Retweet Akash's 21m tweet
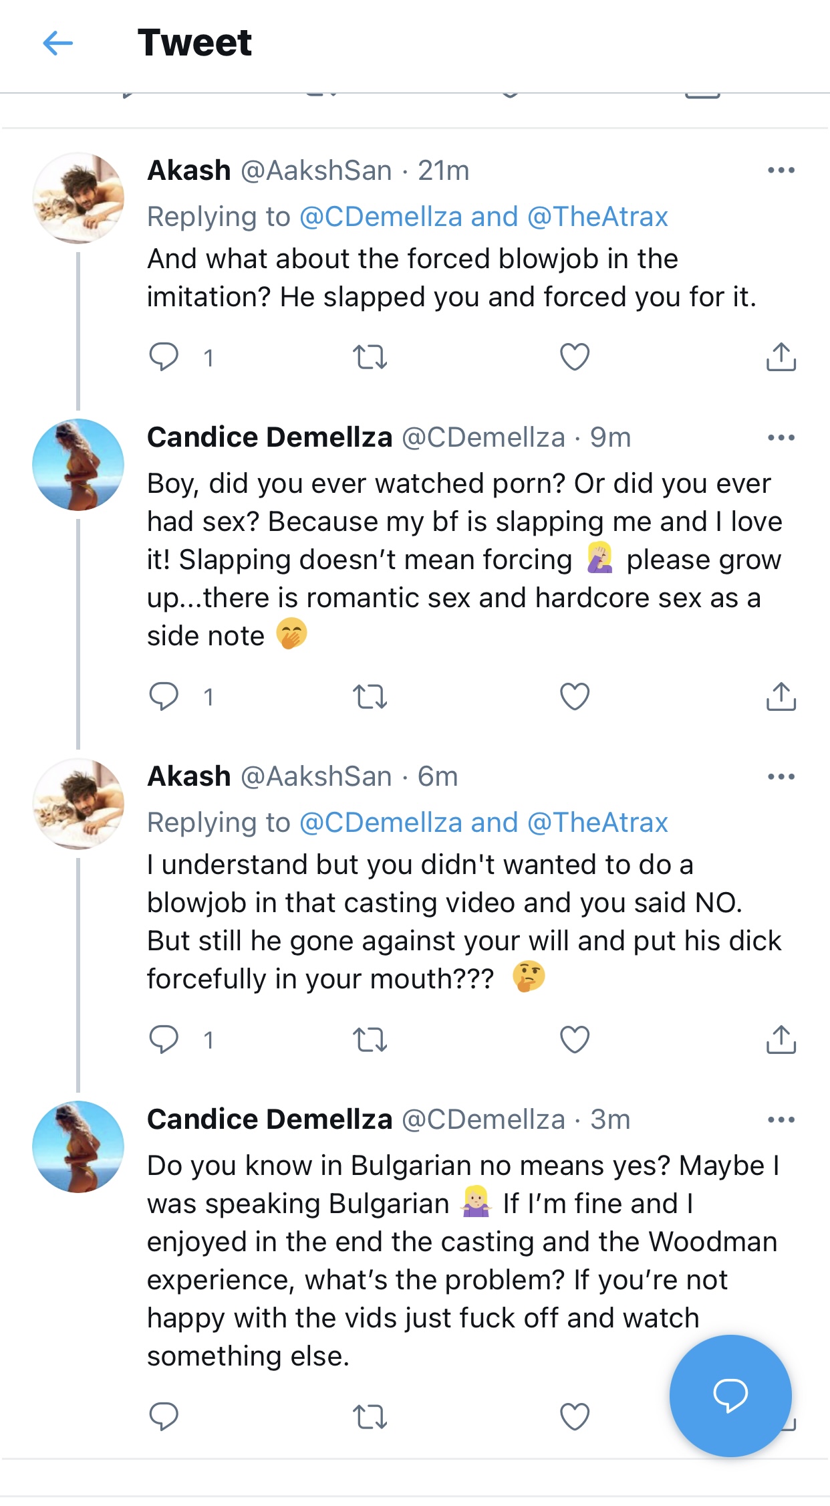 pos(370,357)
